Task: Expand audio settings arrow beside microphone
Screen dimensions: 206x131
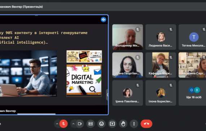Action: pos(57,124)
